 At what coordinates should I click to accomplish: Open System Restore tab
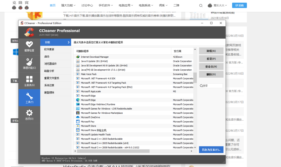[x=56, y=85]
